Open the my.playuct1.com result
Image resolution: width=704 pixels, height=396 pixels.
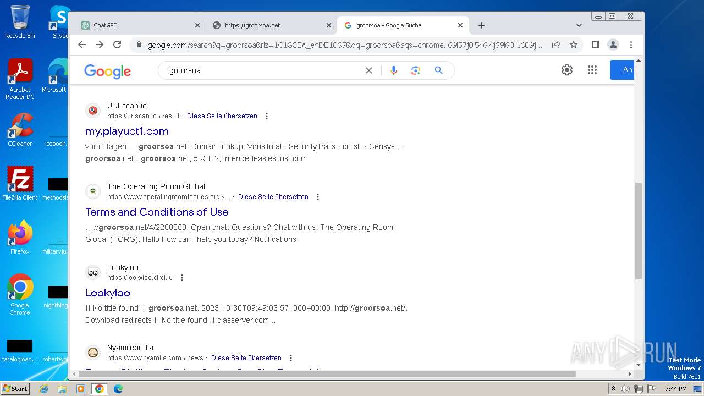click(x=127, y=131)
